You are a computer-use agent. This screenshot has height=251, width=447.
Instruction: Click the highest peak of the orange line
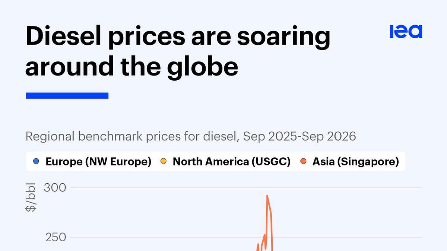267,196
